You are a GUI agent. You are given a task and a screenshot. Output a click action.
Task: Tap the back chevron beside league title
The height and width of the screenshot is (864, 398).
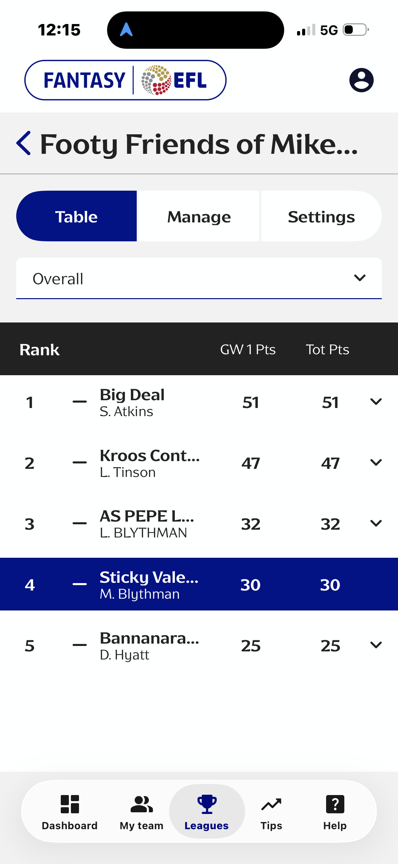coord(24,143)
